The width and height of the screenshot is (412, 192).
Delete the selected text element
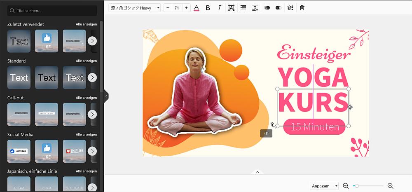302,8
